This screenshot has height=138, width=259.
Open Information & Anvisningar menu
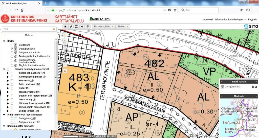(x=230, y=19)
